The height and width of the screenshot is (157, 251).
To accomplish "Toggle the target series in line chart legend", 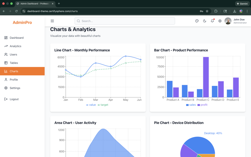I will pos(103,105).
